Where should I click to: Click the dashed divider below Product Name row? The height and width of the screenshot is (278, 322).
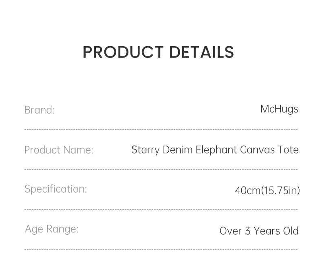click(x=161, y=169)
